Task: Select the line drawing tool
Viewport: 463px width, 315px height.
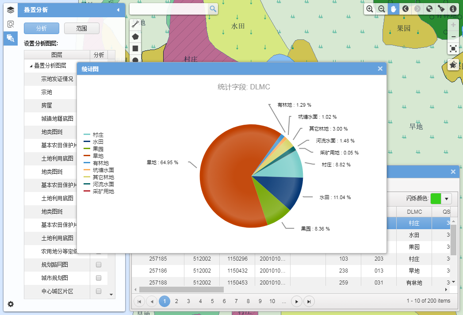Action: pyautogui.click(x=135, y=24)
